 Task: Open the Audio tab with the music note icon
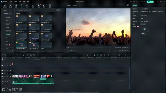pos(16,6)
